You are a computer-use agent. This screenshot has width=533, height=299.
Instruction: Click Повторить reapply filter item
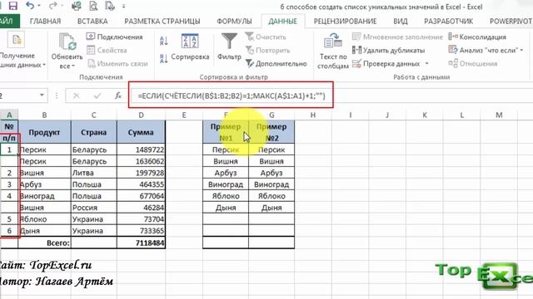coord(267,50)
